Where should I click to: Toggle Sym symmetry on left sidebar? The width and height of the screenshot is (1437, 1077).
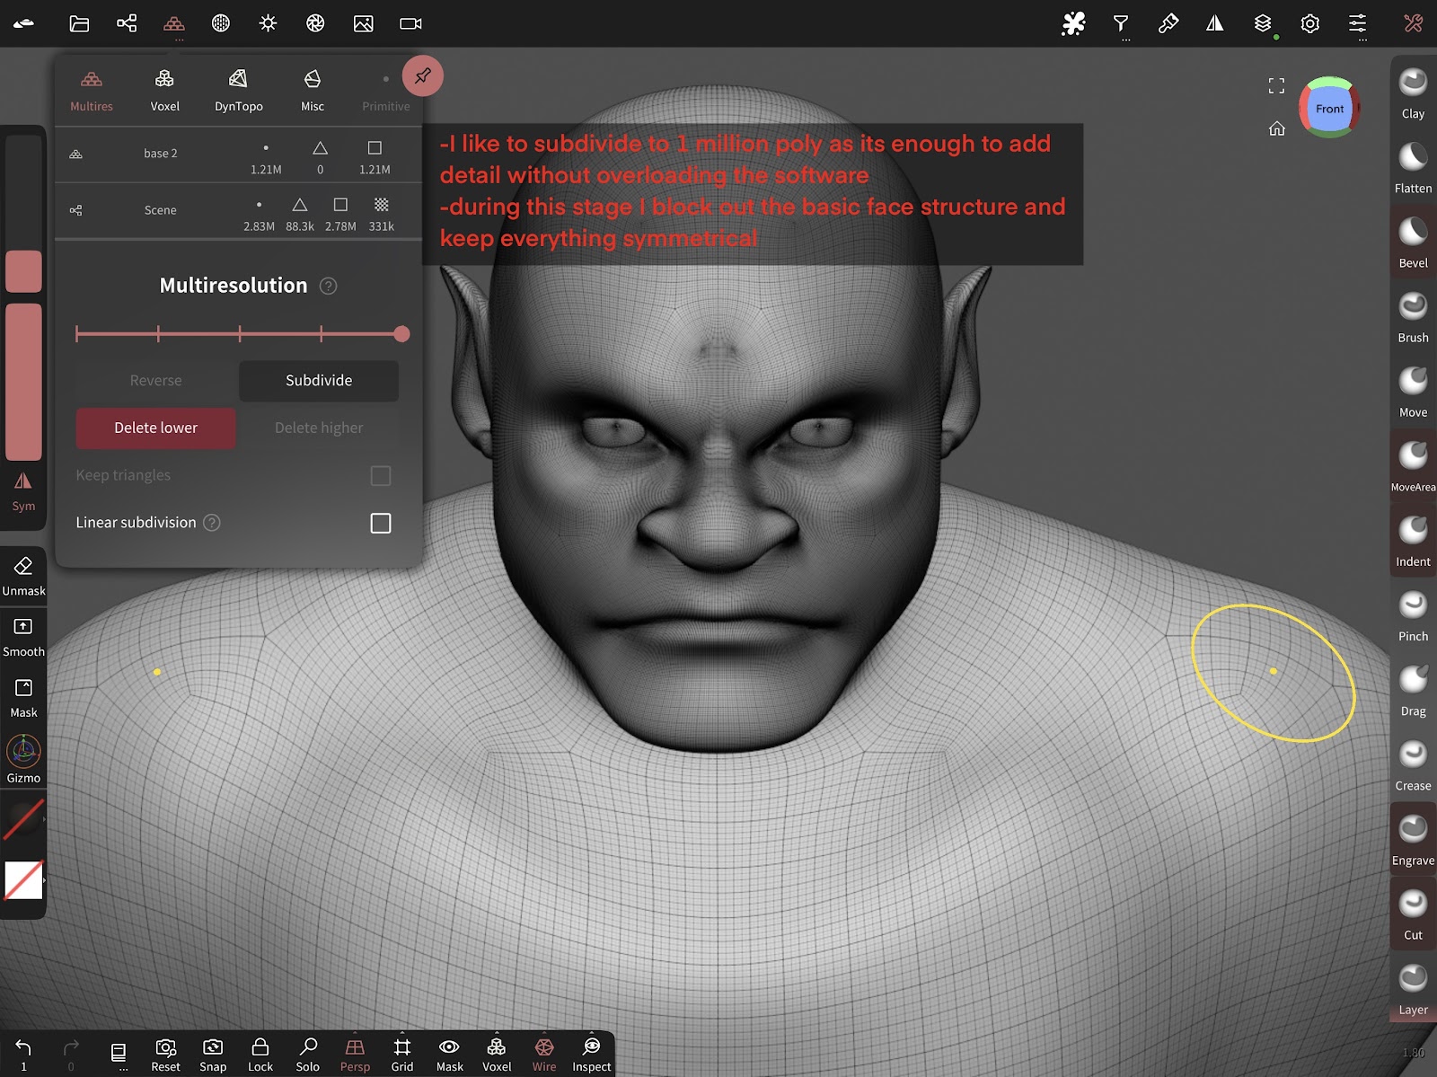click(x=23, y=490)
